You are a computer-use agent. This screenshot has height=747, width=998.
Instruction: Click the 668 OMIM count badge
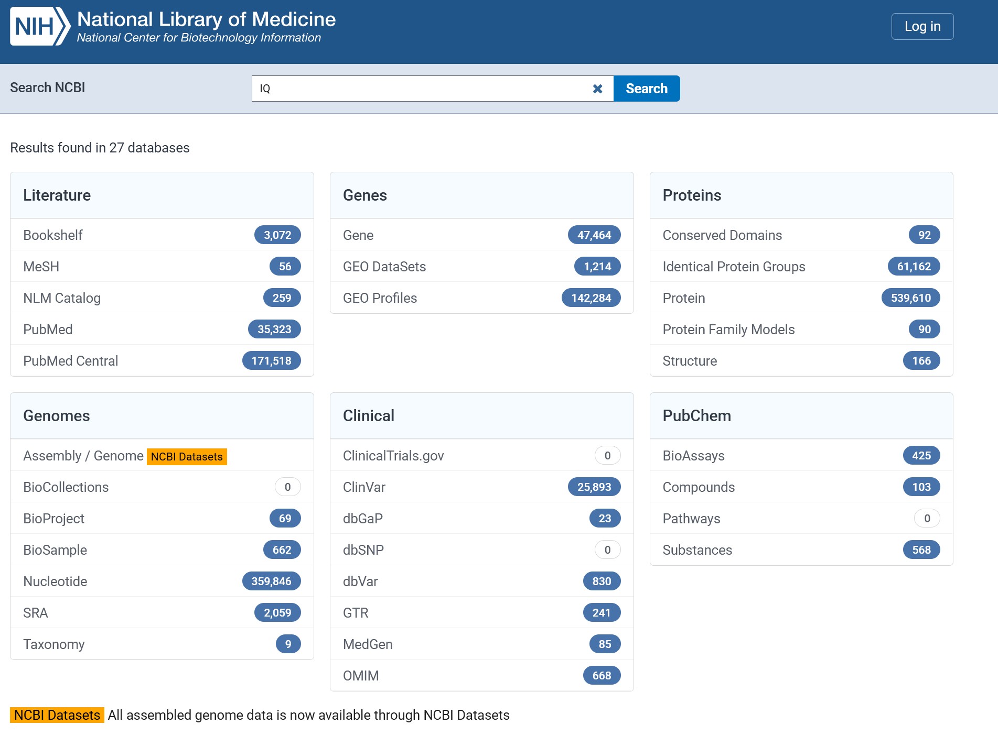coord(602,676)
